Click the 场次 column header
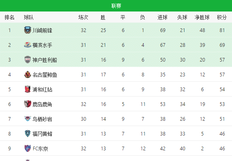Screen dimensions: 232x161 83,17
